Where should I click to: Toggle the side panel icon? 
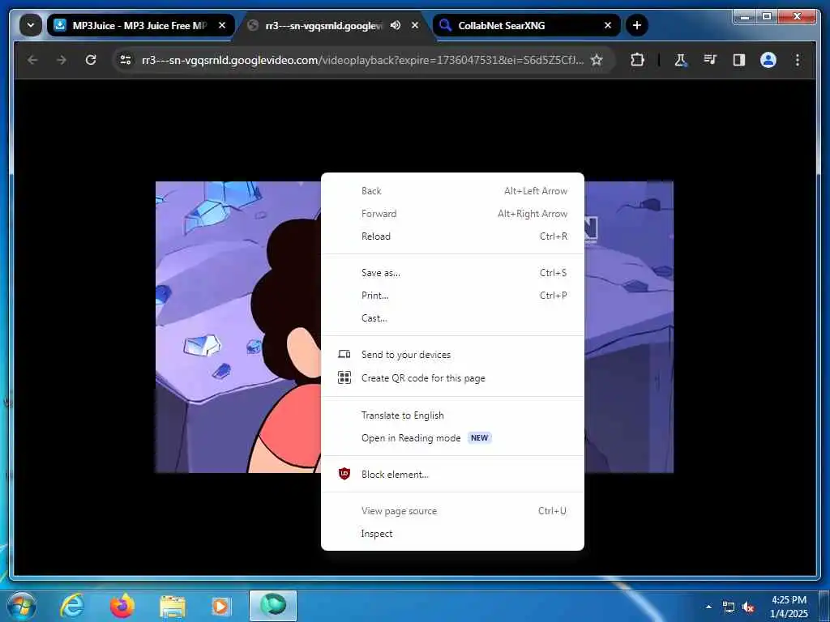[739, 60]
